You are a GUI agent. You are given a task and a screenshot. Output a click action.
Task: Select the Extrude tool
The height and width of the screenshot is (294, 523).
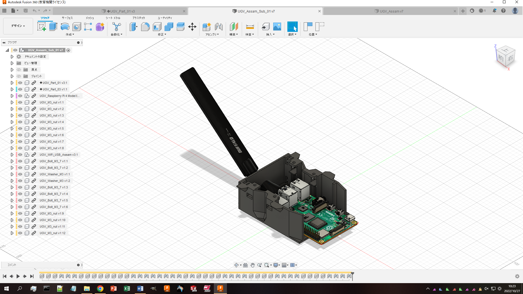click(53, 27)
